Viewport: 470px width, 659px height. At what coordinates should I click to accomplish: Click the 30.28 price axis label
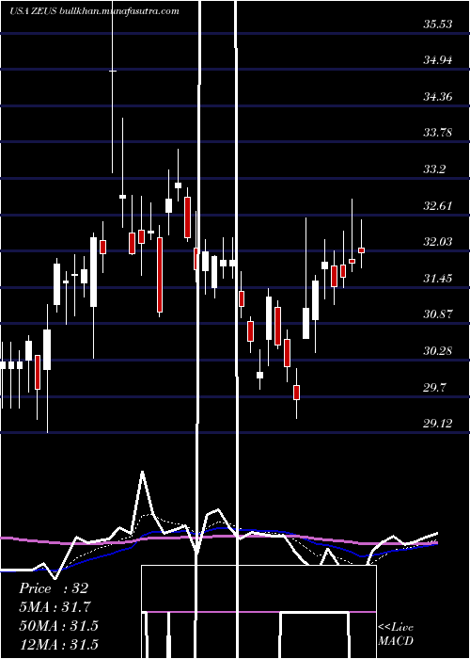438,350
